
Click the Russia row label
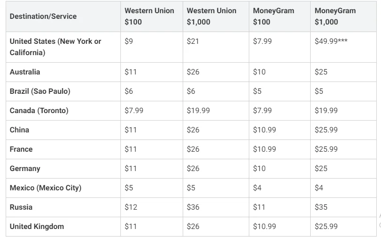21,207
